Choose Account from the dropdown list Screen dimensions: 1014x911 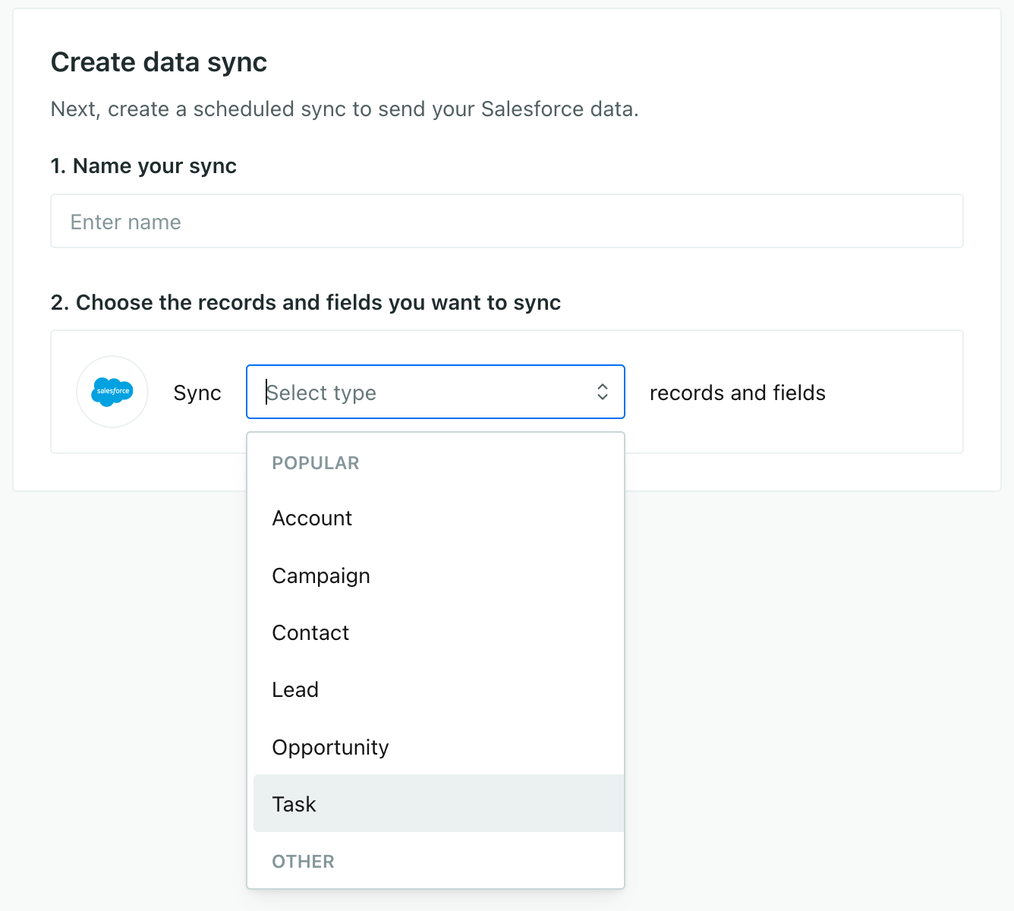point(439,518)
